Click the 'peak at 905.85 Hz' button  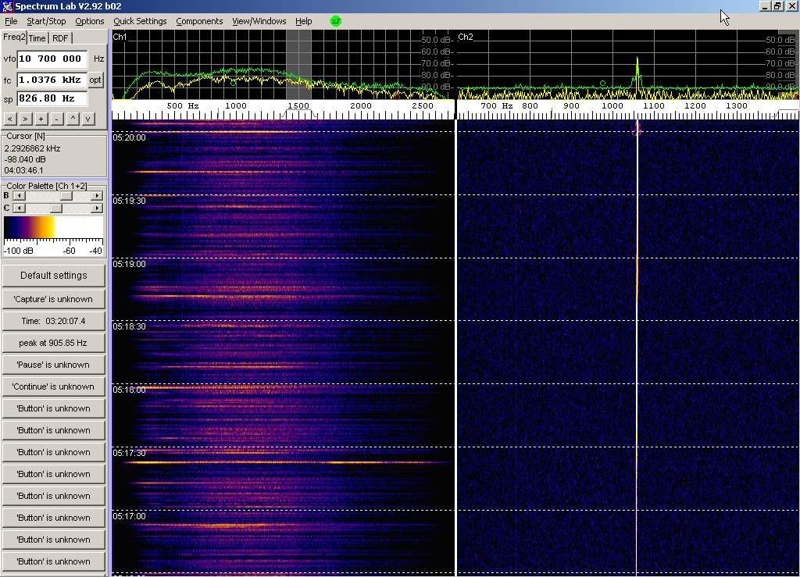tap(53, 343)
